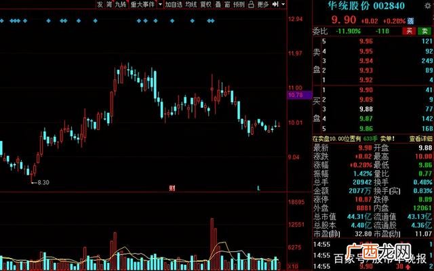
Task: Click the 市盈(静) value 32.80
Action: pos(363,234)
